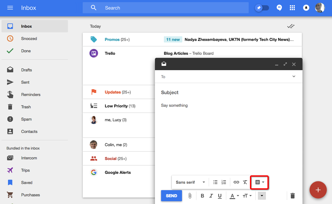Screen dimensions: 332x204
Task: Apply a numbered list to the message
Action: pyautogui.click(x=223, y=182)
